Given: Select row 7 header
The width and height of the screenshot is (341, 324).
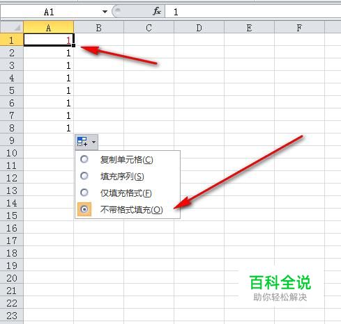Looking at the screenshot, I should [x=12, y=115].
